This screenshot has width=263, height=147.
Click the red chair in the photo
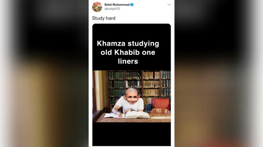161,104
